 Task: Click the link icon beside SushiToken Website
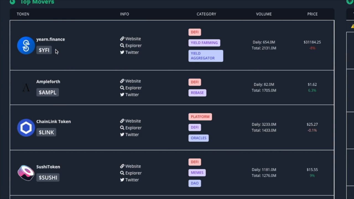point(122,166)
